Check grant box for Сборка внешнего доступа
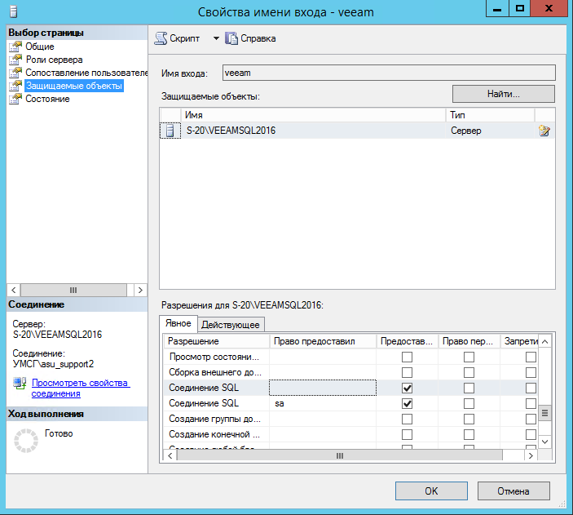This screenshot has width=573, height=515. 407,372
